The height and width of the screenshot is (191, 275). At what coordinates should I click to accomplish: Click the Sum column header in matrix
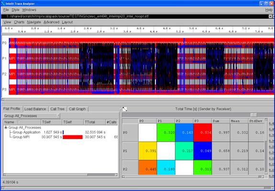(x=220, y=121)
